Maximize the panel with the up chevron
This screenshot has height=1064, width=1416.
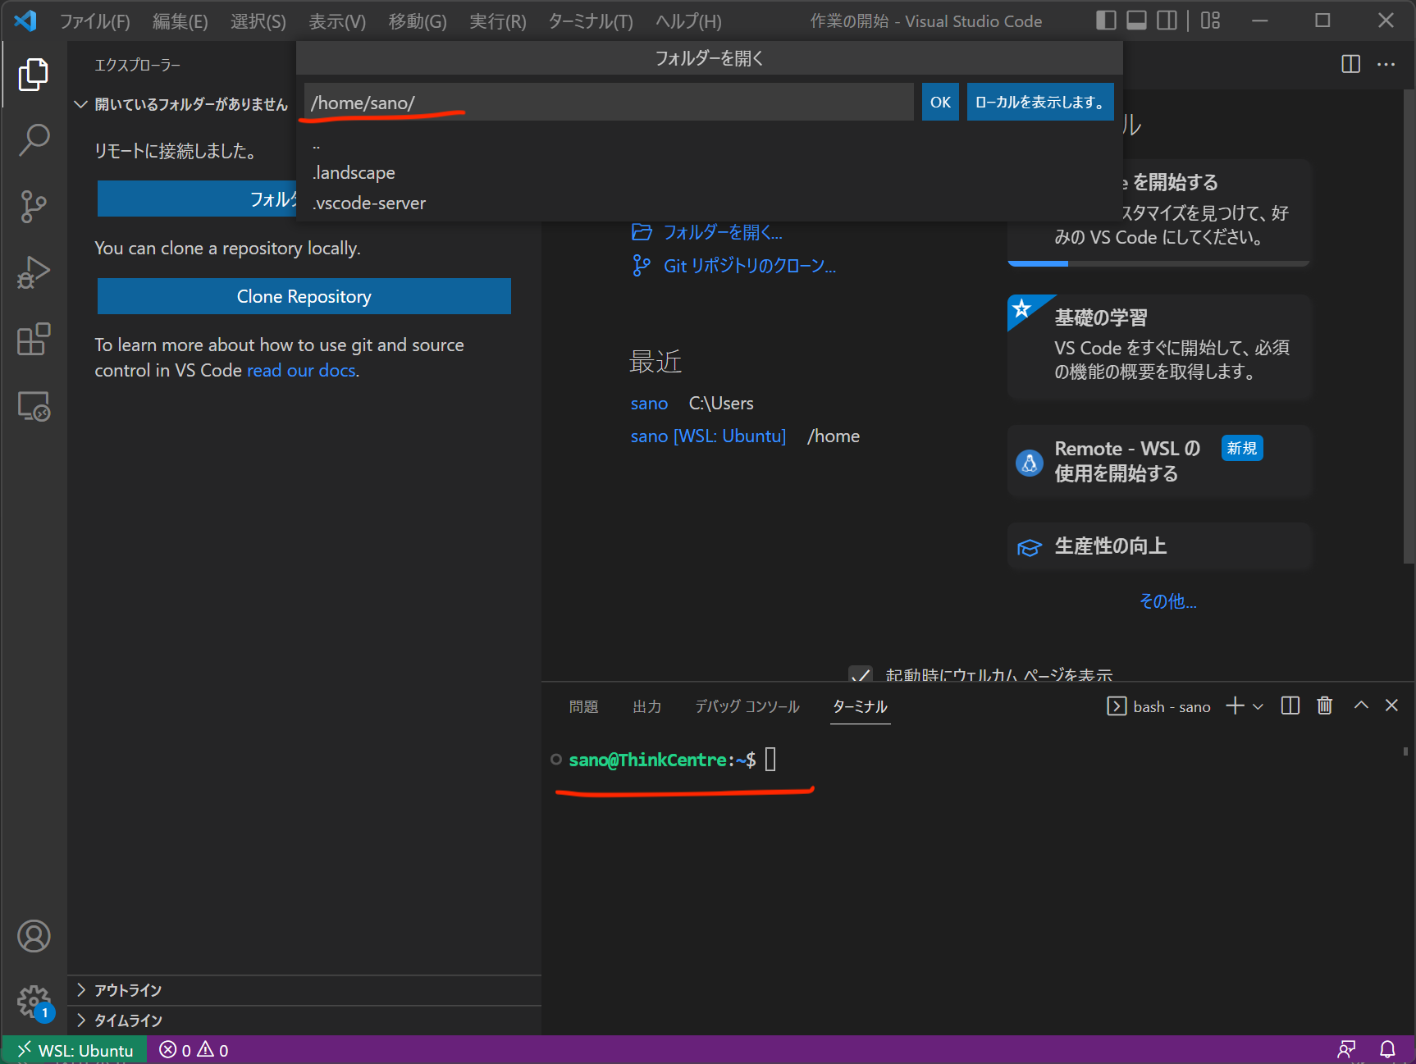pos(1361,706)
